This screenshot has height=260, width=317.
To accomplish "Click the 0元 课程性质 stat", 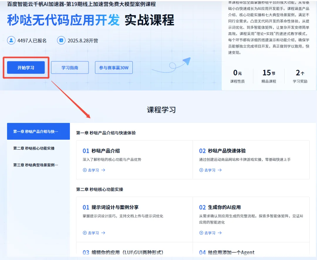I will pos(237,76).
